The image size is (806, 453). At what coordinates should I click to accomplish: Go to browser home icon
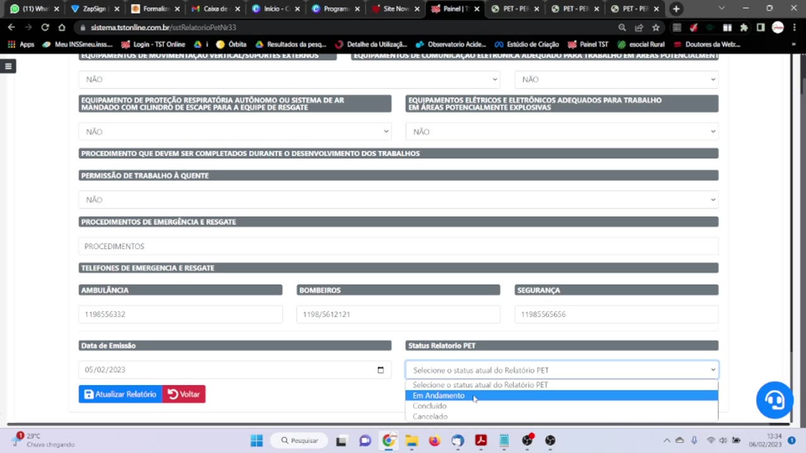pyautogui.click(x=62, y=28)
